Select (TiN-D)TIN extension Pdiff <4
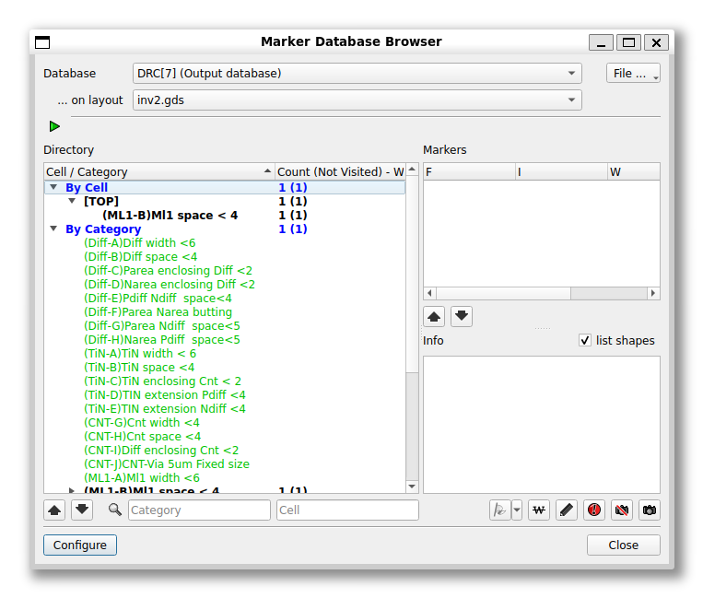The image size is (703, 598). [165, 395]
